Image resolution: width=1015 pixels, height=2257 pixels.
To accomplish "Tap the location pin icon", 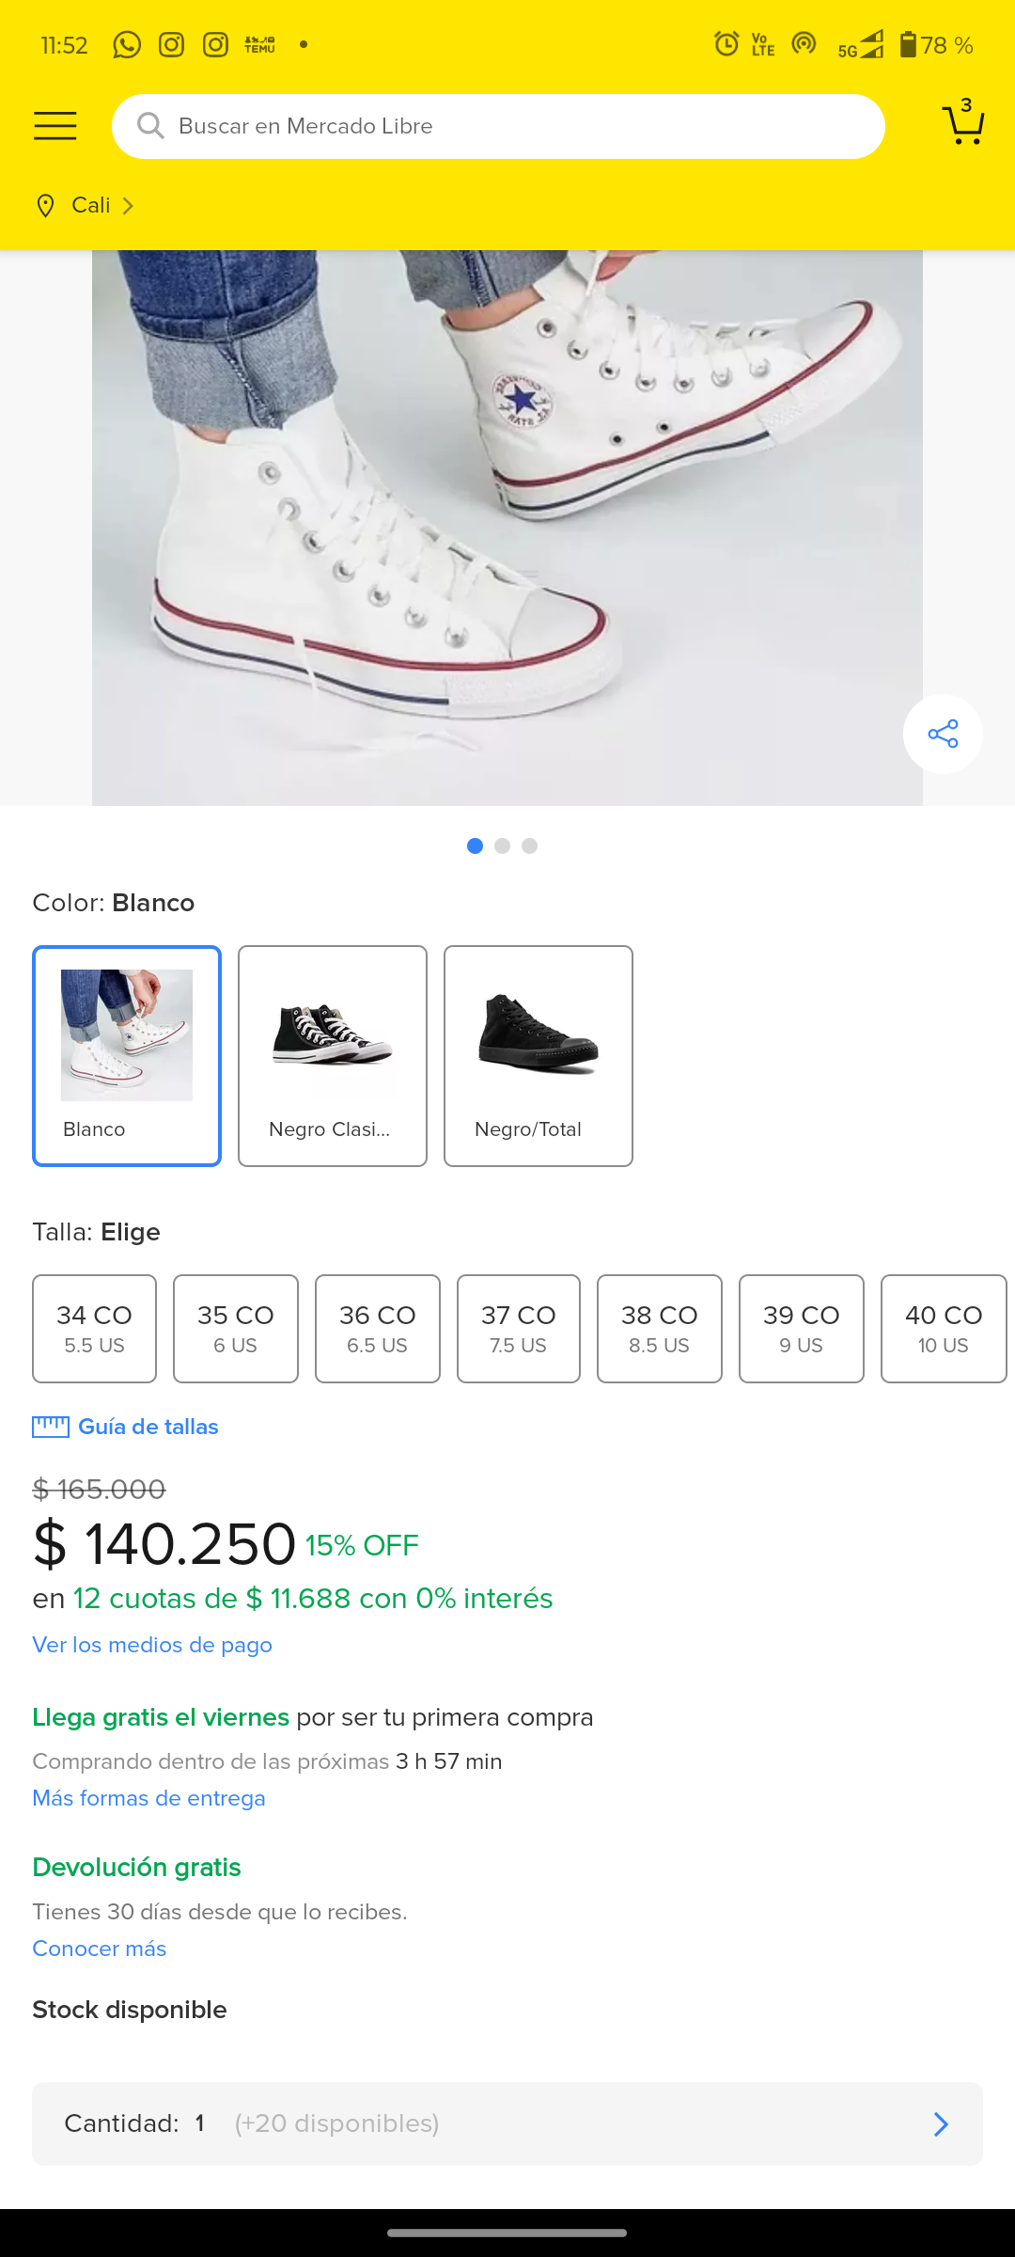I will (45, 206).
